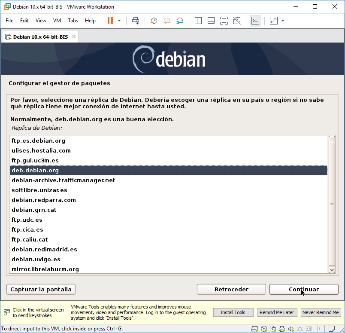Viewport: 345px width, 333px height.
Task: Pick debian.grn.cat from the list
Action: point(169,210)
